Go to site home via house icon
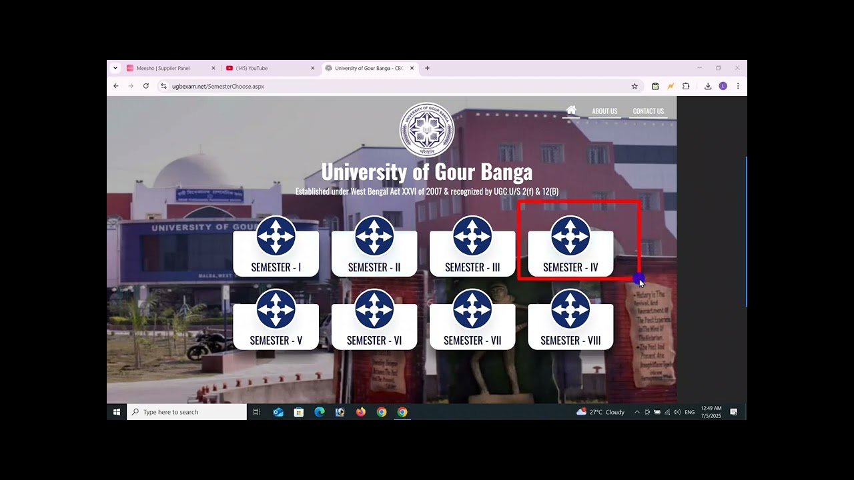Image resolution: width=854 pixels, height=480 pixels. [571, 110]
